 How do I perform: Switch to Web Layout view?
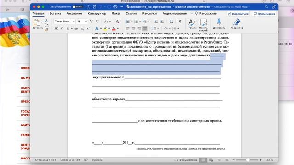(x=211, y=160)
